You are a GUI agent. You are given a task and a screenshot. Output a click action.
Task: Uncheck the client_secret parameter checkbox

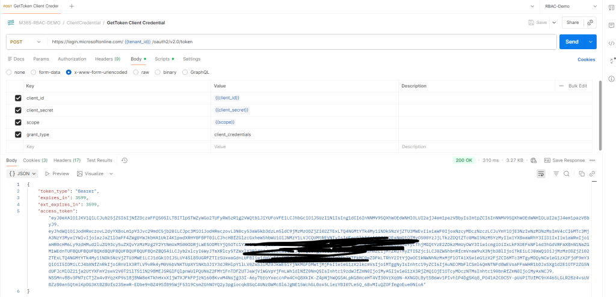point(18,110)
